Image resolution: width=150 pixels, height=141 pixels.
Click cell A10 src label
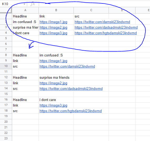(25, 66)
